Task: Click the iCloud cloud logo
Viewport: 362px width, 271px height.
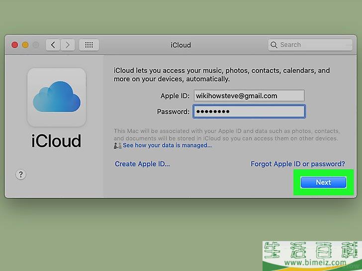Action: point(57,97)
